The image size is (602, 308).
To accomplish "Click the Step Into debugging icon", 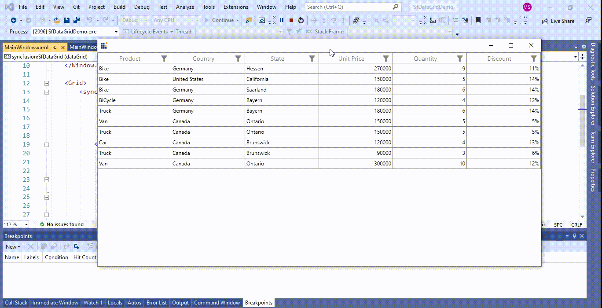I will (324, 20).
